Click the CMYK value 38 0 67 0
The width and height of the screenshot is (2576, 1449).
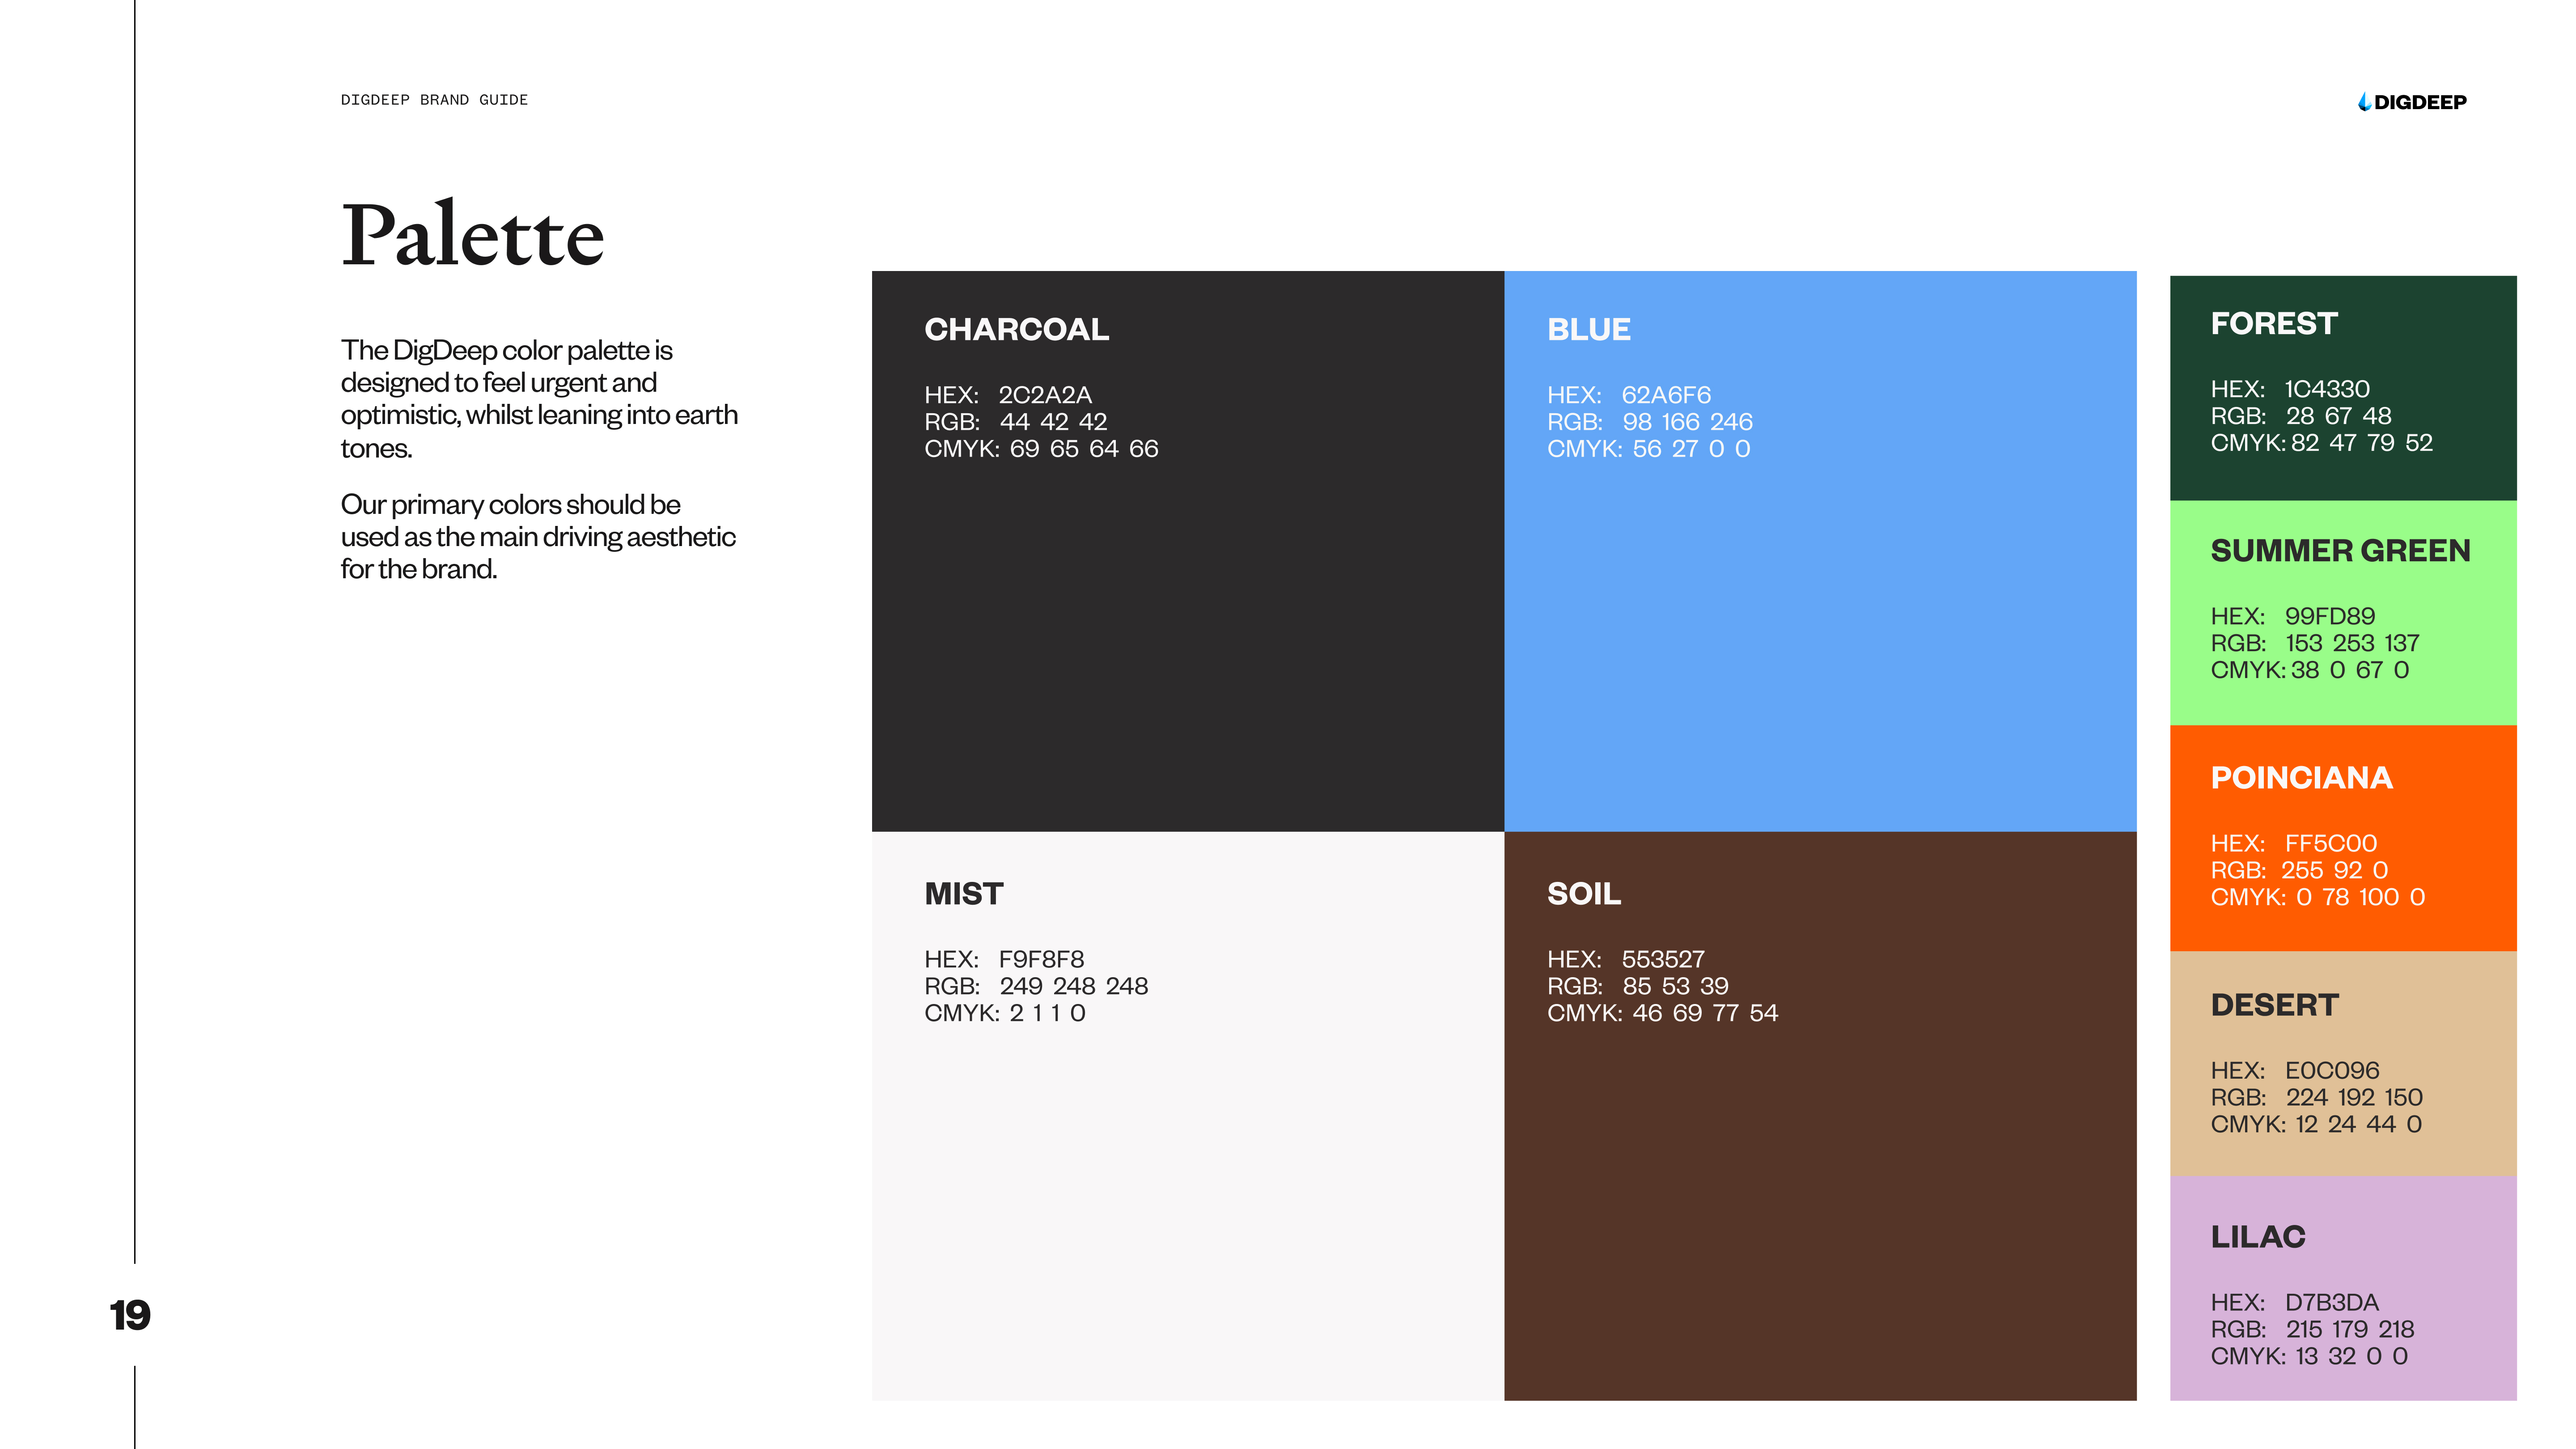click(x=2350, y=670)
